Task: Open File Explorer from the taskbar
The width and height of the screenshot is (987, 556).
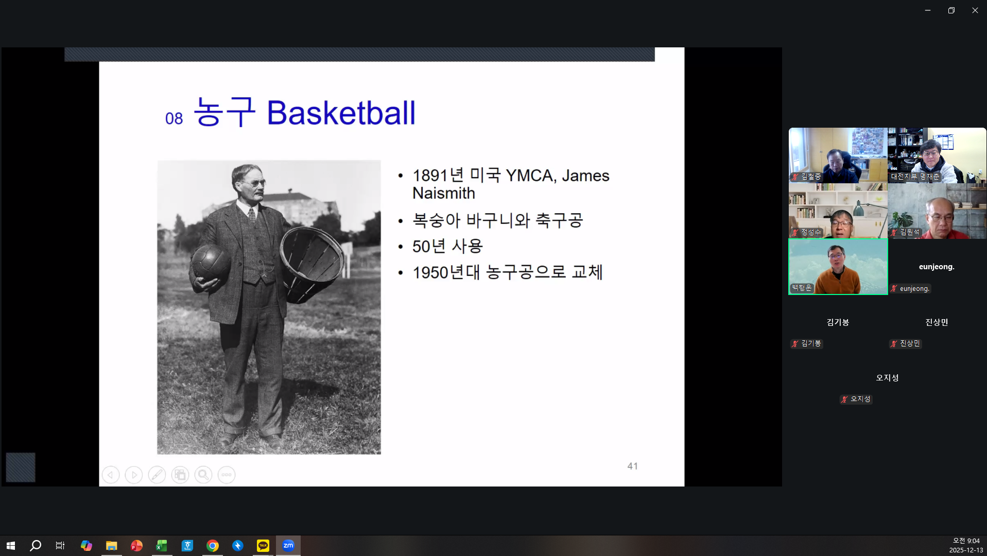Action: pos(111,545)
